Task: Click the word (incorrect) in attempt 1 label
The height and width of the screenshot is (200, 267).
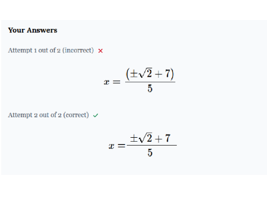Action: pyautogui.click(x=78, y=51)
